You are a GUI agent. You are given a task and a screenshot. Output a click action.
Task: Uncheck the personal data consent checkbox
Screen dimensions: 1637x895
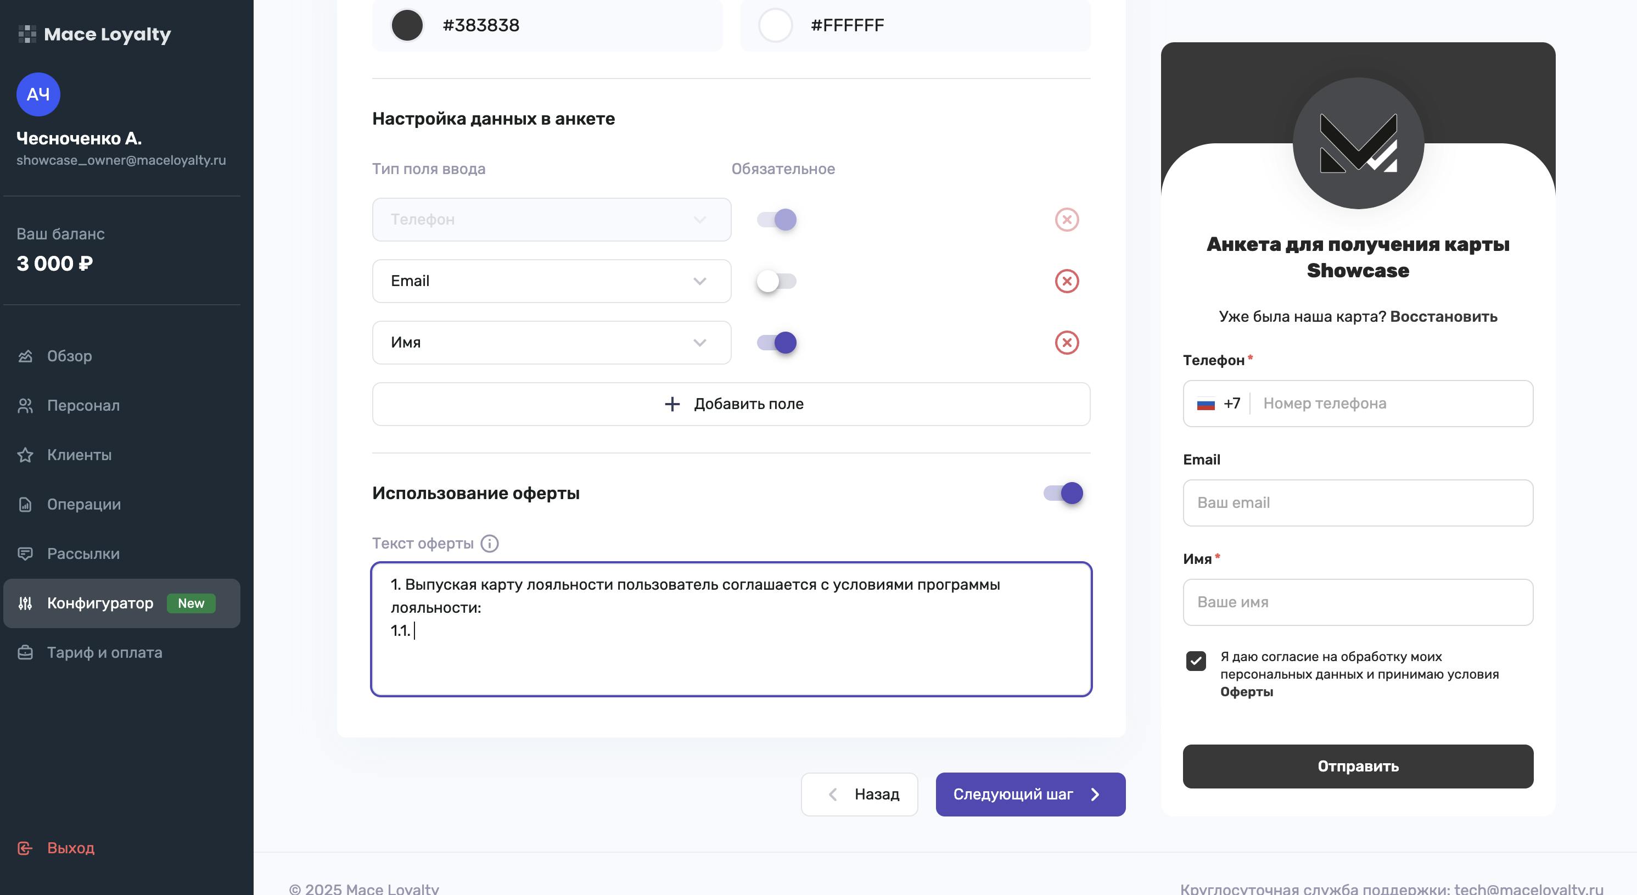click(x=1195, y=661)
